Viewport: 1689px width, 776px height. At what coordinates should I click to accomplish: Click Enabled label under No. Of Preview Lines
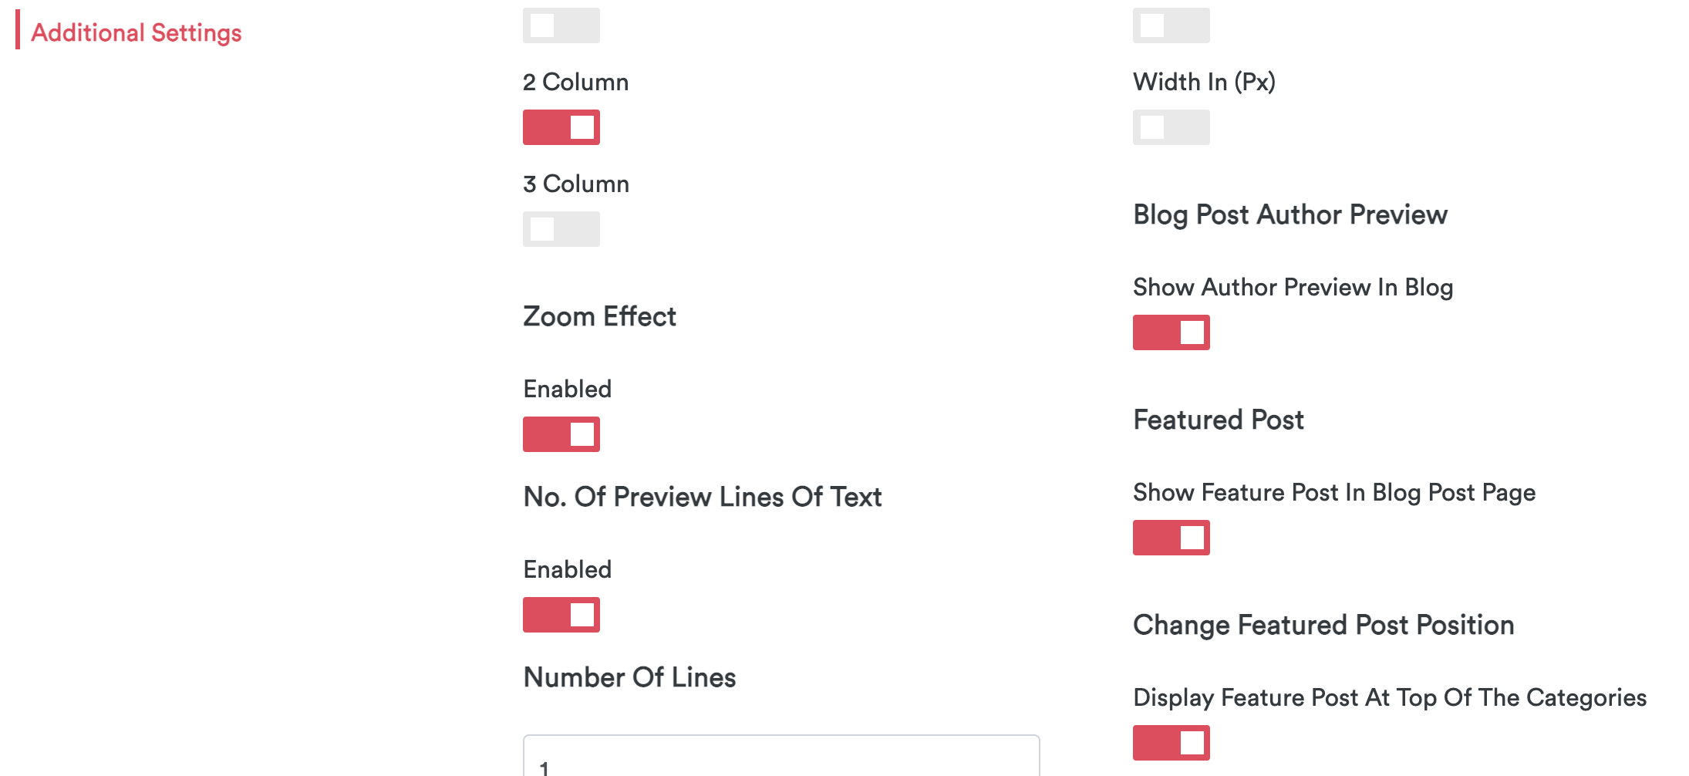click(x=567, y=569)
